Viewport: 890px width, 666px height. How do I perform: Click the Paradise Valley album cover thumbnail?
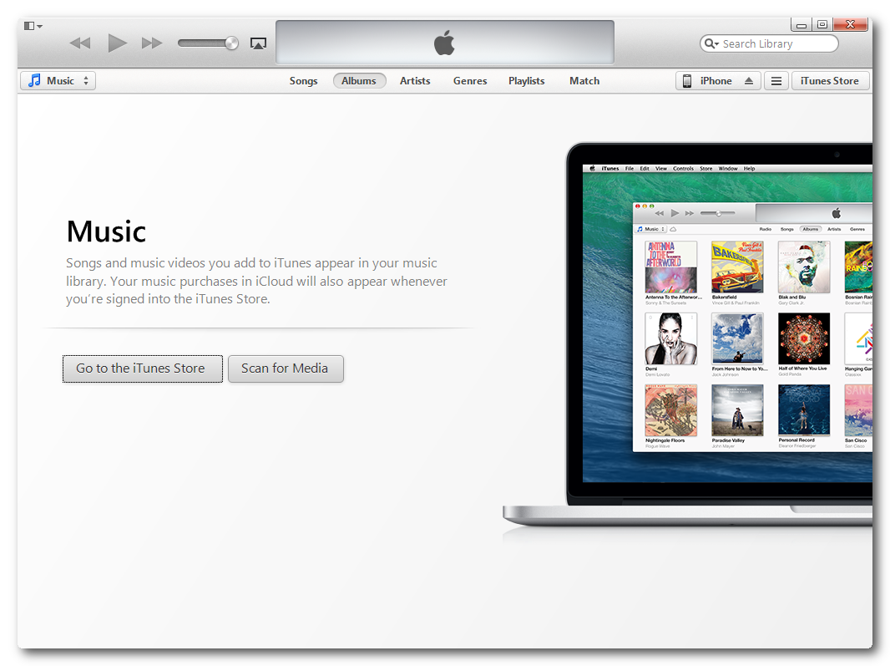[x=737, y=410]
